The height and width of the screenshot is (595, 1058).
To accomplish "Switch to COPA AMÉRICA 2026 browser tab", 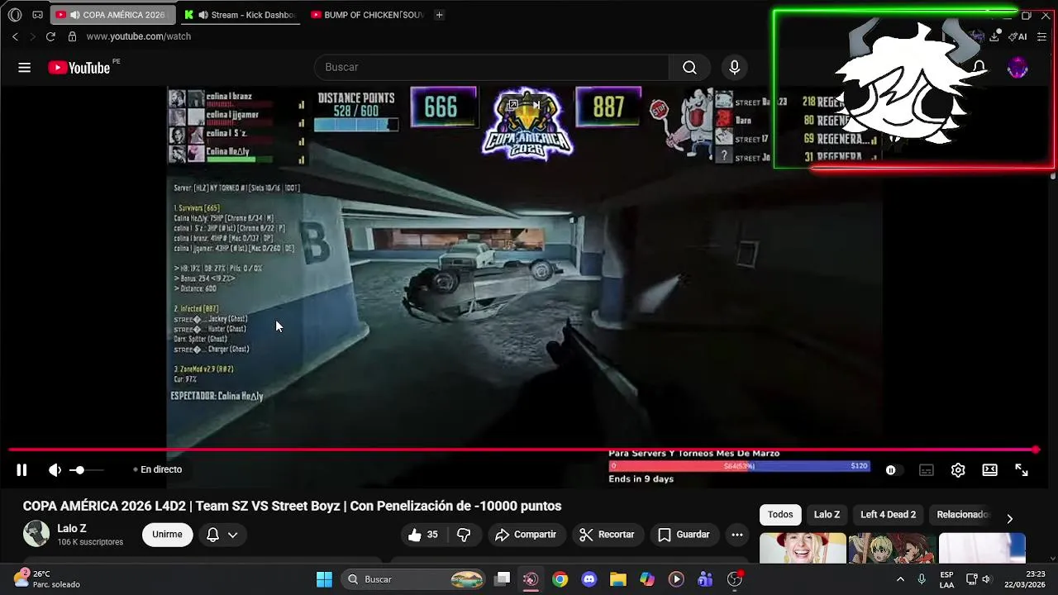I will tap(112, 15).
